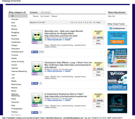
Task: Select the Education category
Action: (16, 49)
